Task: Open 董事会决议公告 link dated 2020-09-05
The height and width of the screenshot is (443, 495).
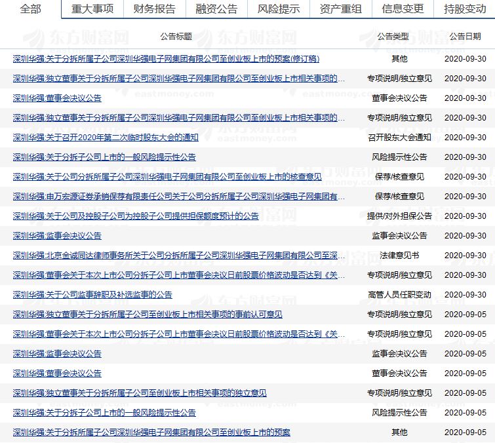Action: 57,374
